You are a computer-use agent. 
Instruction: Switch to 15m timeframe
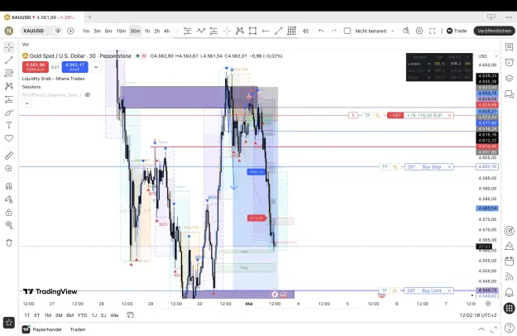(121, 31)
